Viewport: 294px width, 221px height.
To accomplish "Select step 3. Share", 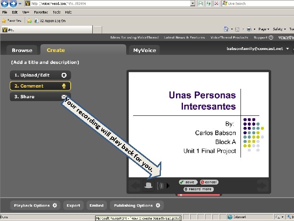I will coord(40,97).
